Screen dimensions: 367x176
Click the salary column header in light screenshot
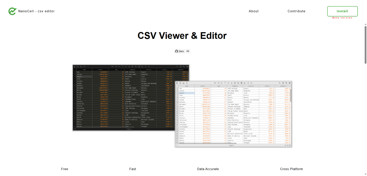(267, 86)
